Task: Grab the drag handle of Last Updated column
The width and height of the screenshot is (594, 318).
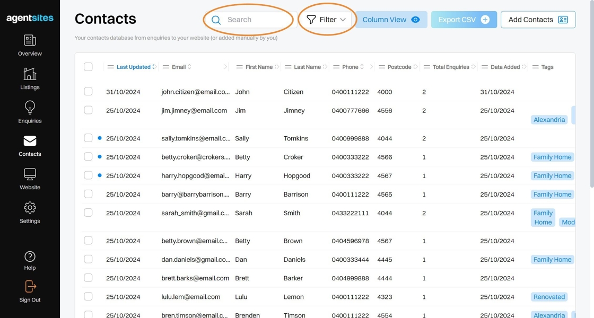Action: click(111, 67)
